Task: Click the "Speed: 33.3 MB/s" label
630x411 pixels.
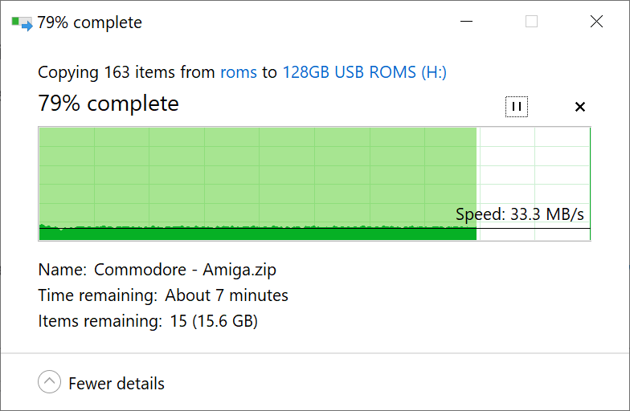Action: [519, 214]
